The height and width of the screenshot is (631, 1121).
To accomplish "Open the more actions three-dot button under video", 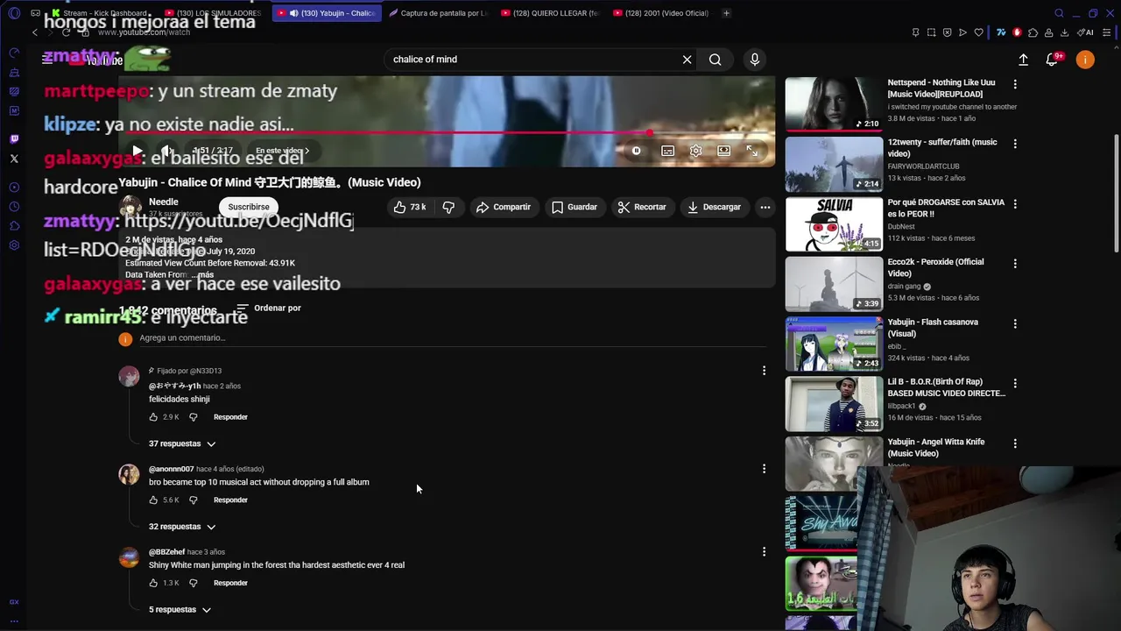I will (x=765, y=207).
